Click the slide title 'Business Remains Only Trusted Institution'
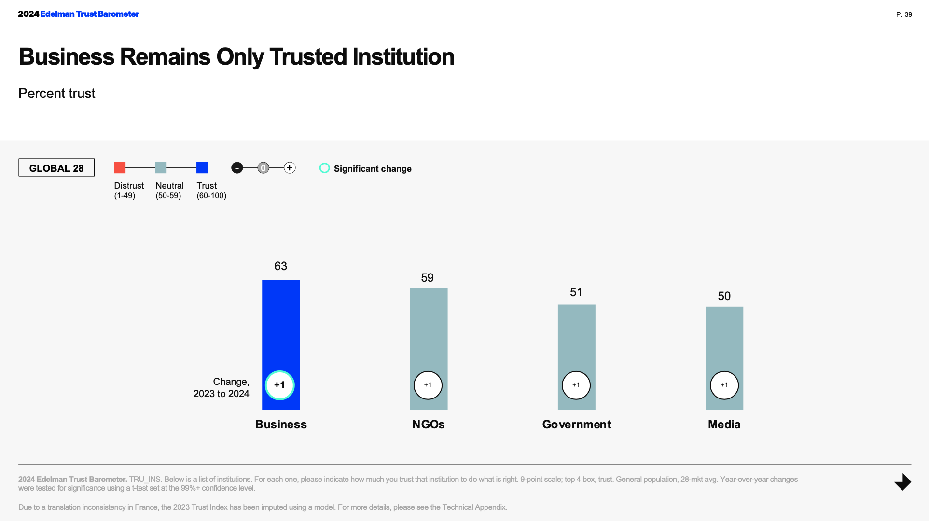Image resolution: width=929 pixels, height=521 pixels. (x=236, y=57)
